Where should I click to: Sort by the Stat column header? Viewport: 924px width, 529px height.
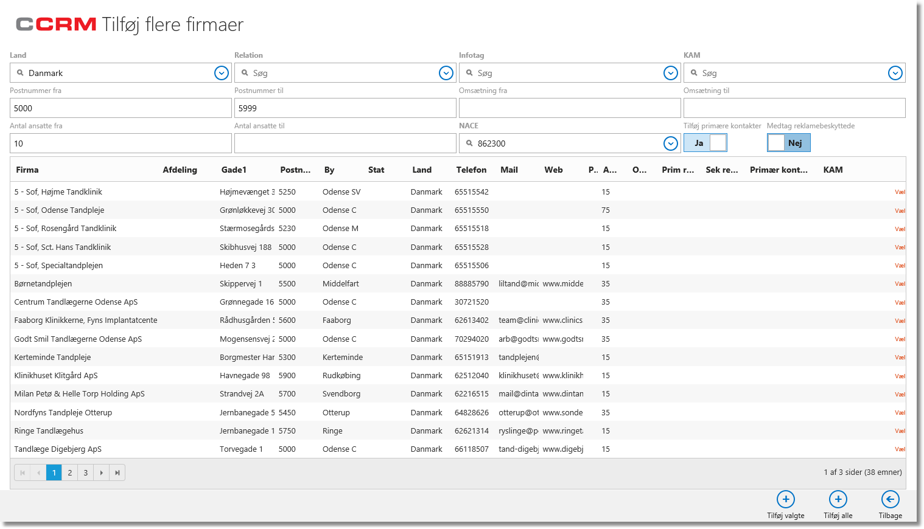(376, 170)
